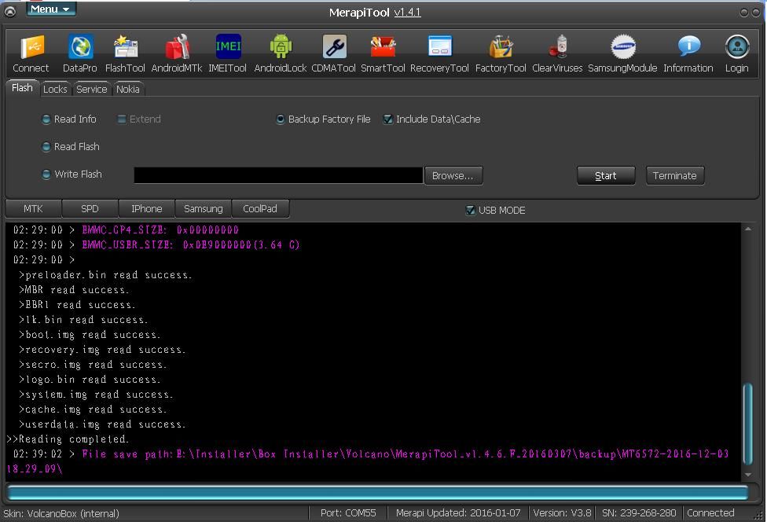Expand the Menu dropdown in title bar

click(51, 9)
